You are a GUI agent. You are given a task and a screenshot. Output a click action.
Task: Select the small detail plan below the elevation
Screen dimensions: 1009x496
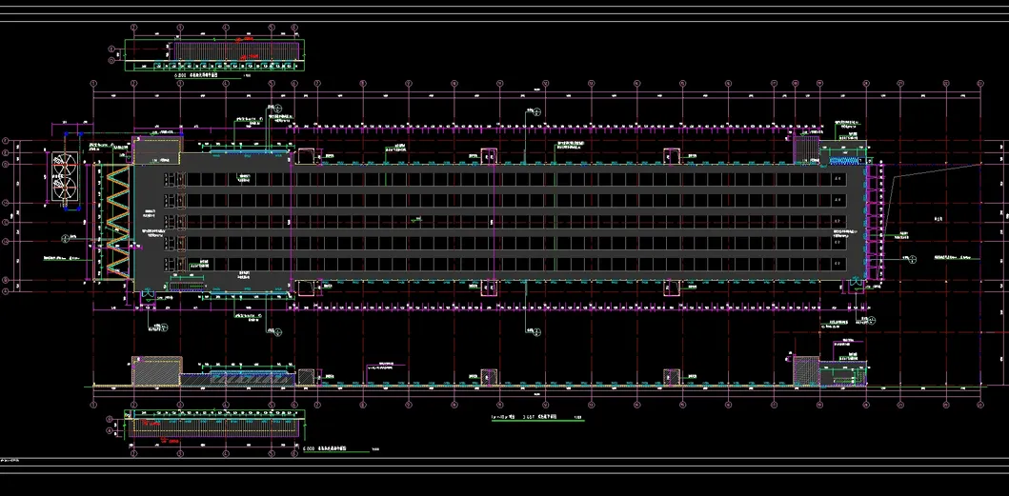coord(214,426)
